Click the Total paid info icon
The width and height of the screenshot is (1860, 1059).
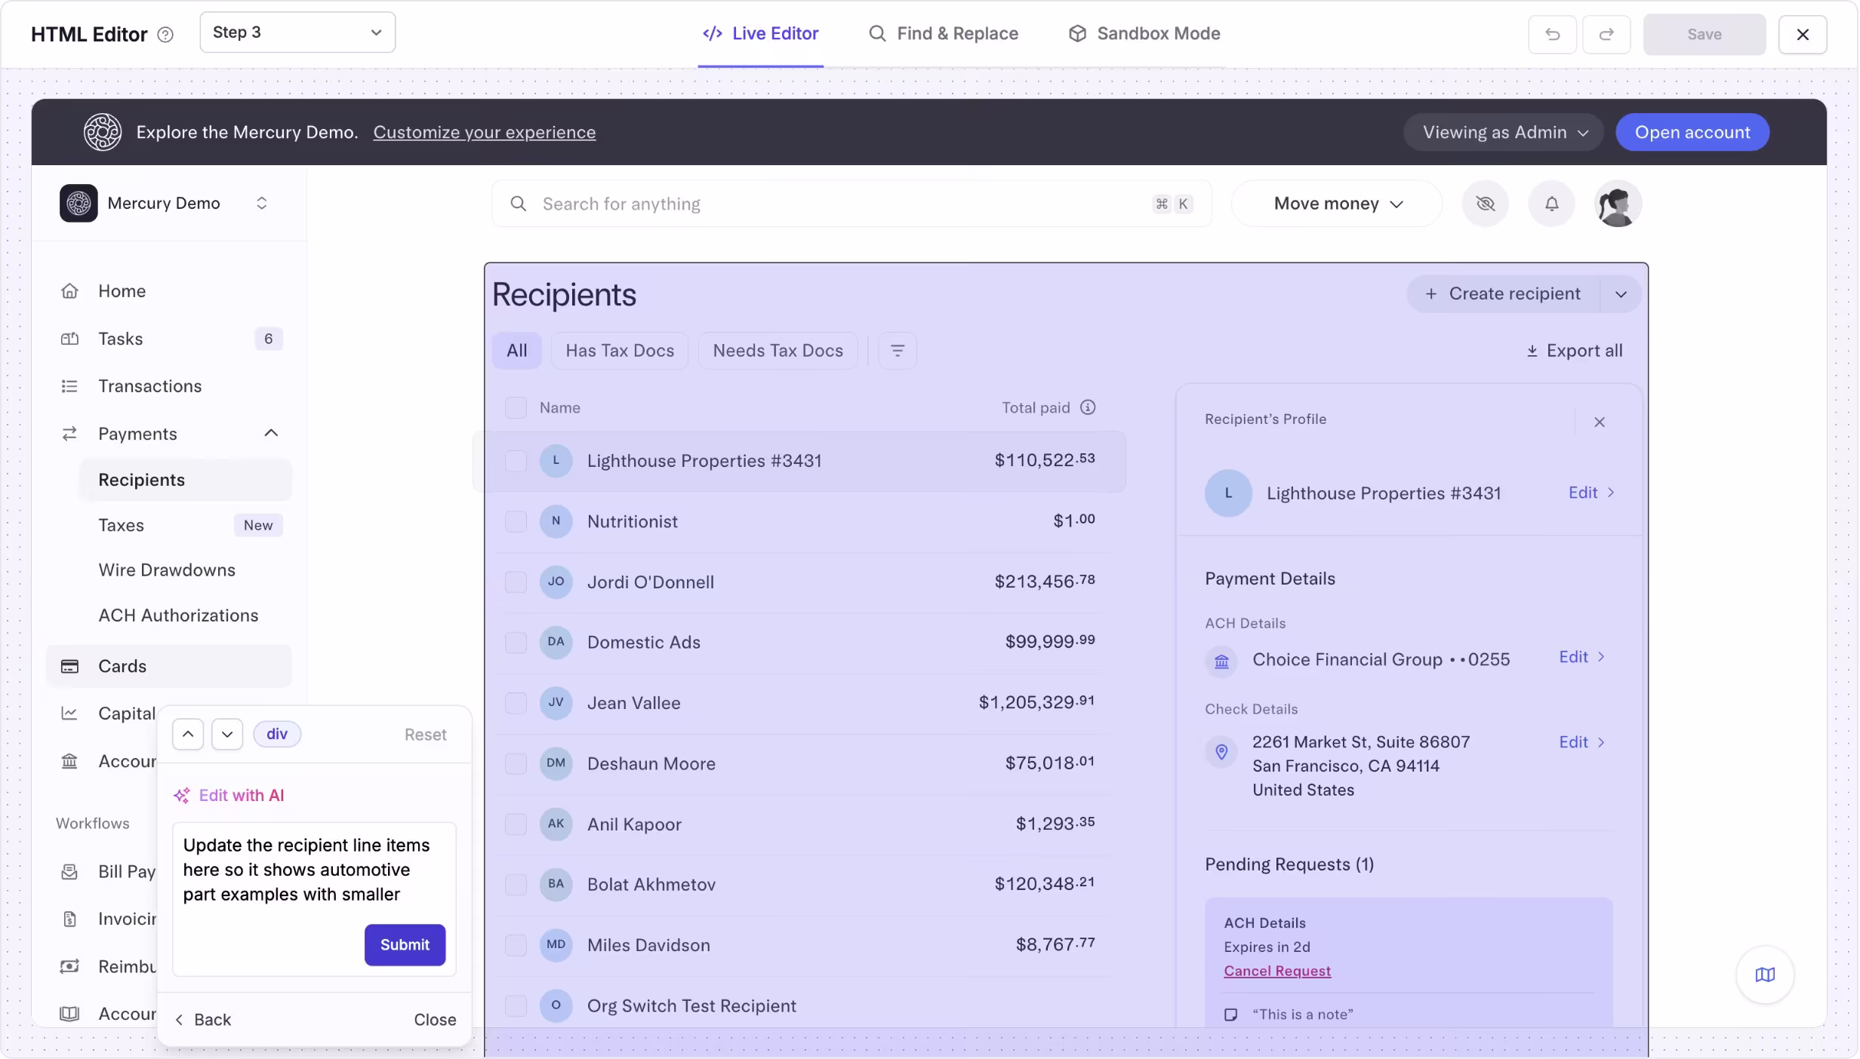pyautogui.click(x=1088, y=407)
